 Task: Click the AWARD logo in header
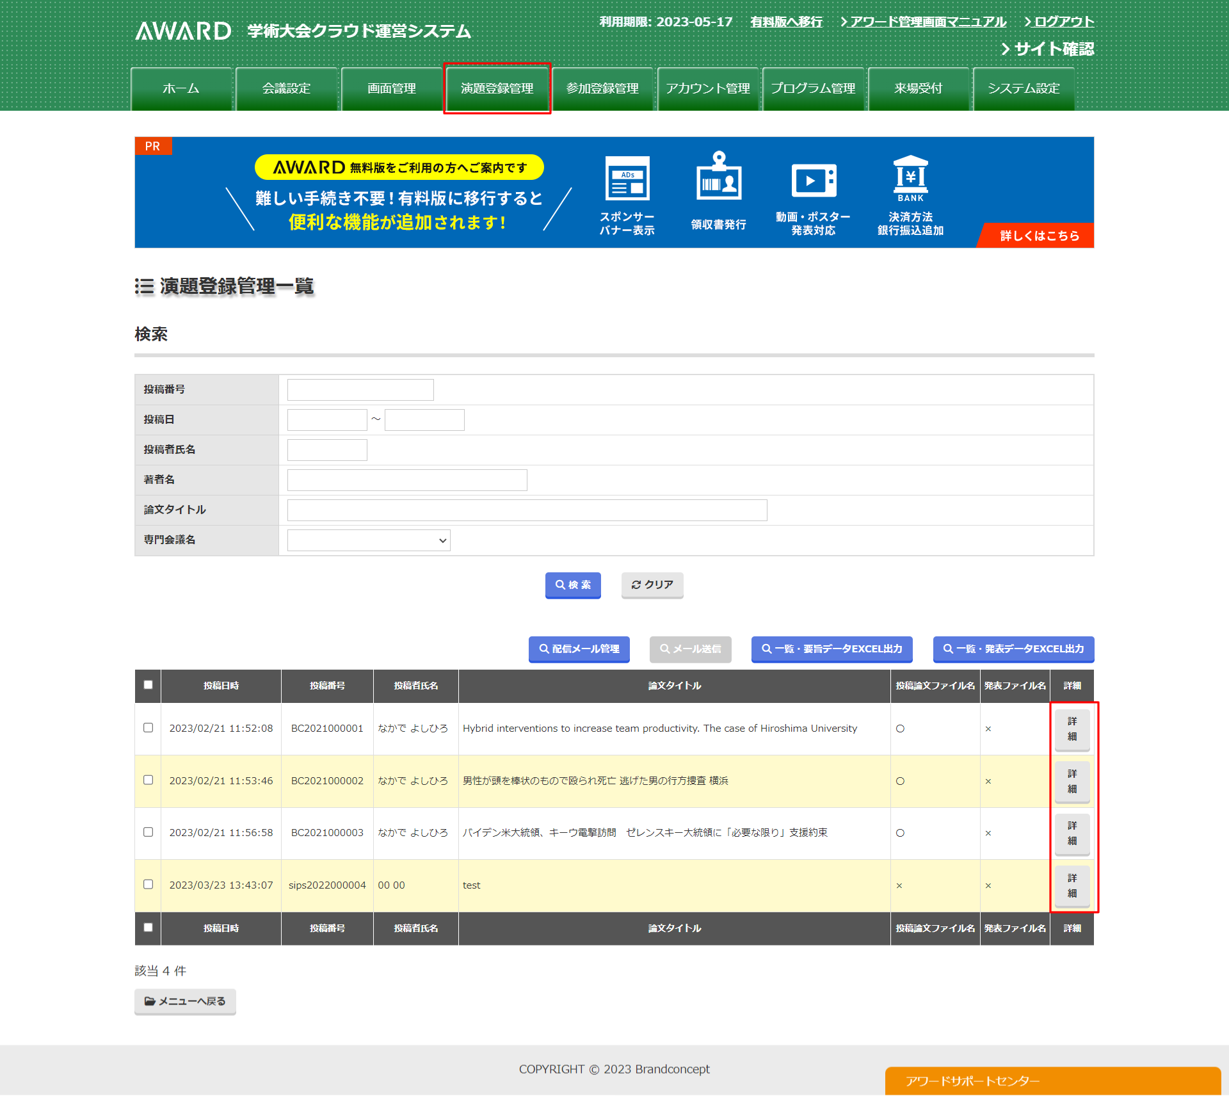point(183,31)
